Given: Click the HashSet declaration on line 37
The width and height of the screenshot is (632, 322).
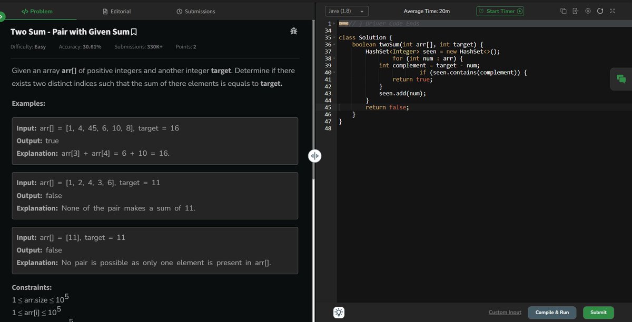Looking at the screenshot, I should 432,52.
